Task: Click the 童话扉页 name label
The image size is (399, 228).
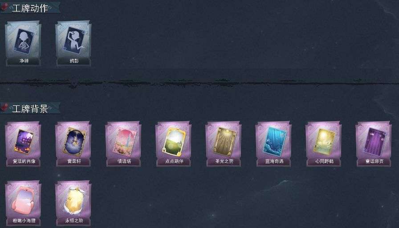Action: coord(375,161)
